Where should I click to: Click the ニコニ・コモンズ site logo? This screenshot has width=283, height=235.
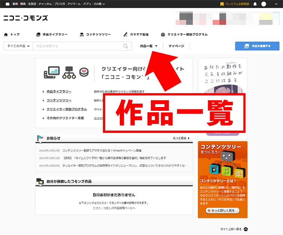[25, 18]
